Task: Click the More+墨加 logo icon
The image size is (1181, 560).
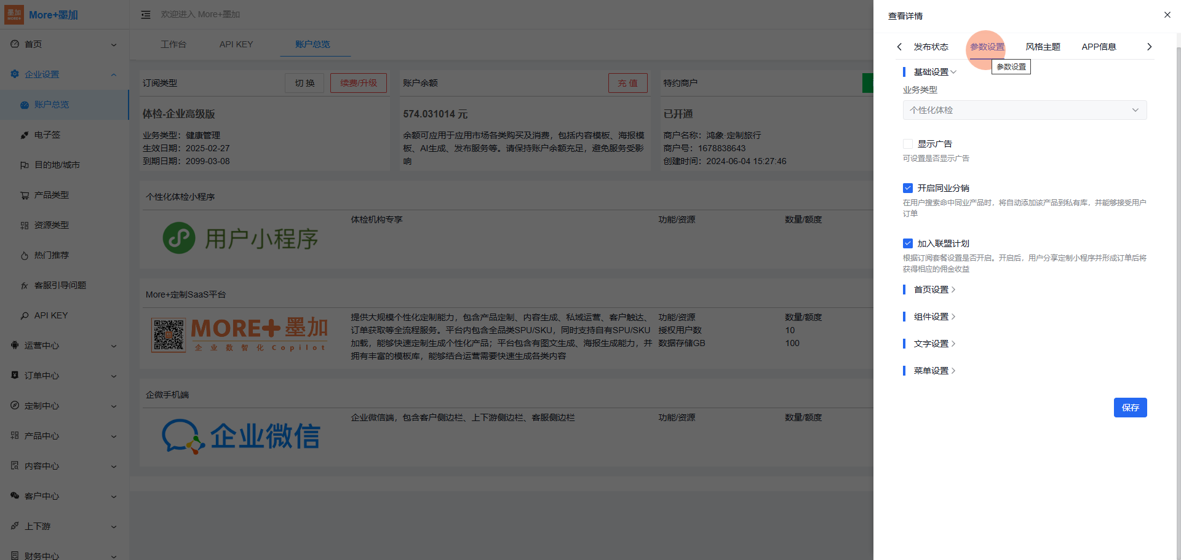Action: [x=14, y=15]
